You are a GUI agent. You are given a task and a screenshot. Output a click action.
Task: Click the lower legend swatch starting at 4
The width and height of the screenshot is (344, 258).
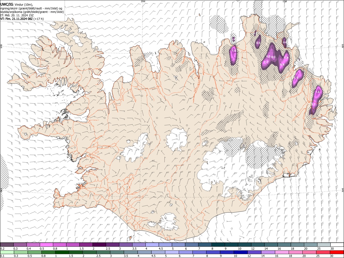point(144,252)
